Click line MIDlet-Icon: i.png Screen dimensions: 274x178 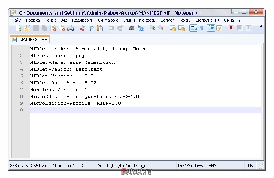(57, 56)
